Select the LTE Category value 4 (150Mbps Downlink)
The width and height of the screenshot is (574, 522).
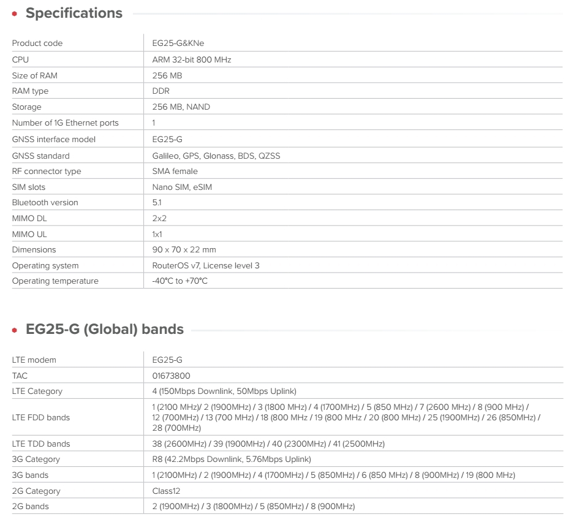coord(224,391)
